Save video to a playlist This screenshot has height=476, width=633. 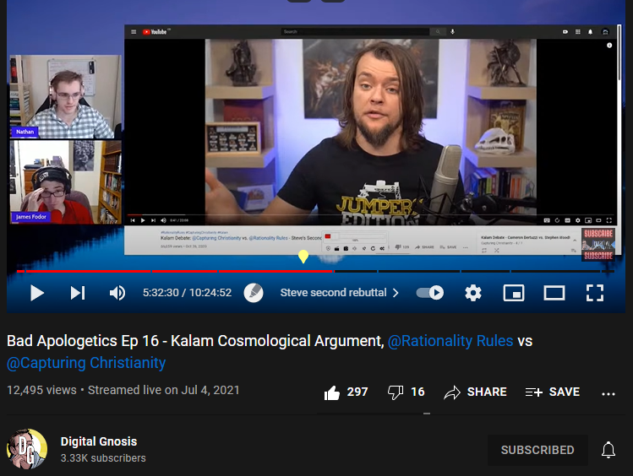click(552, 392)
